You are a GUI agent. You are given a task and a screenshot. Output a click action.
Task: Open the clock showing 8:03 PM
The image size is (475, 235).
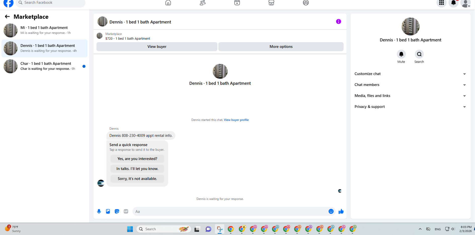(465, 229)
